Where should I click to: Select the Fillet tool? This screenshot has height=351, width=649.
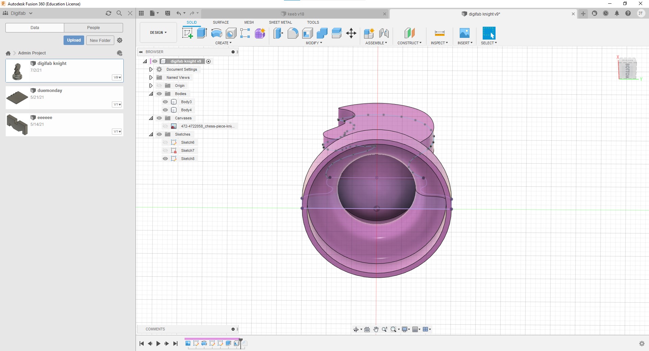[x=293, y=33]
